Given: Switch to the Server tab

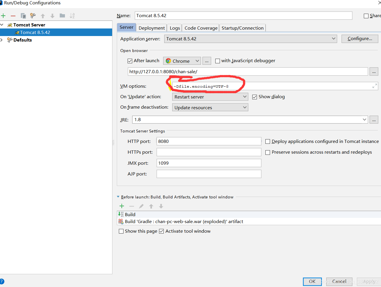Looking at the screenshot, I should pyautogui.click(x=126, y=27).
